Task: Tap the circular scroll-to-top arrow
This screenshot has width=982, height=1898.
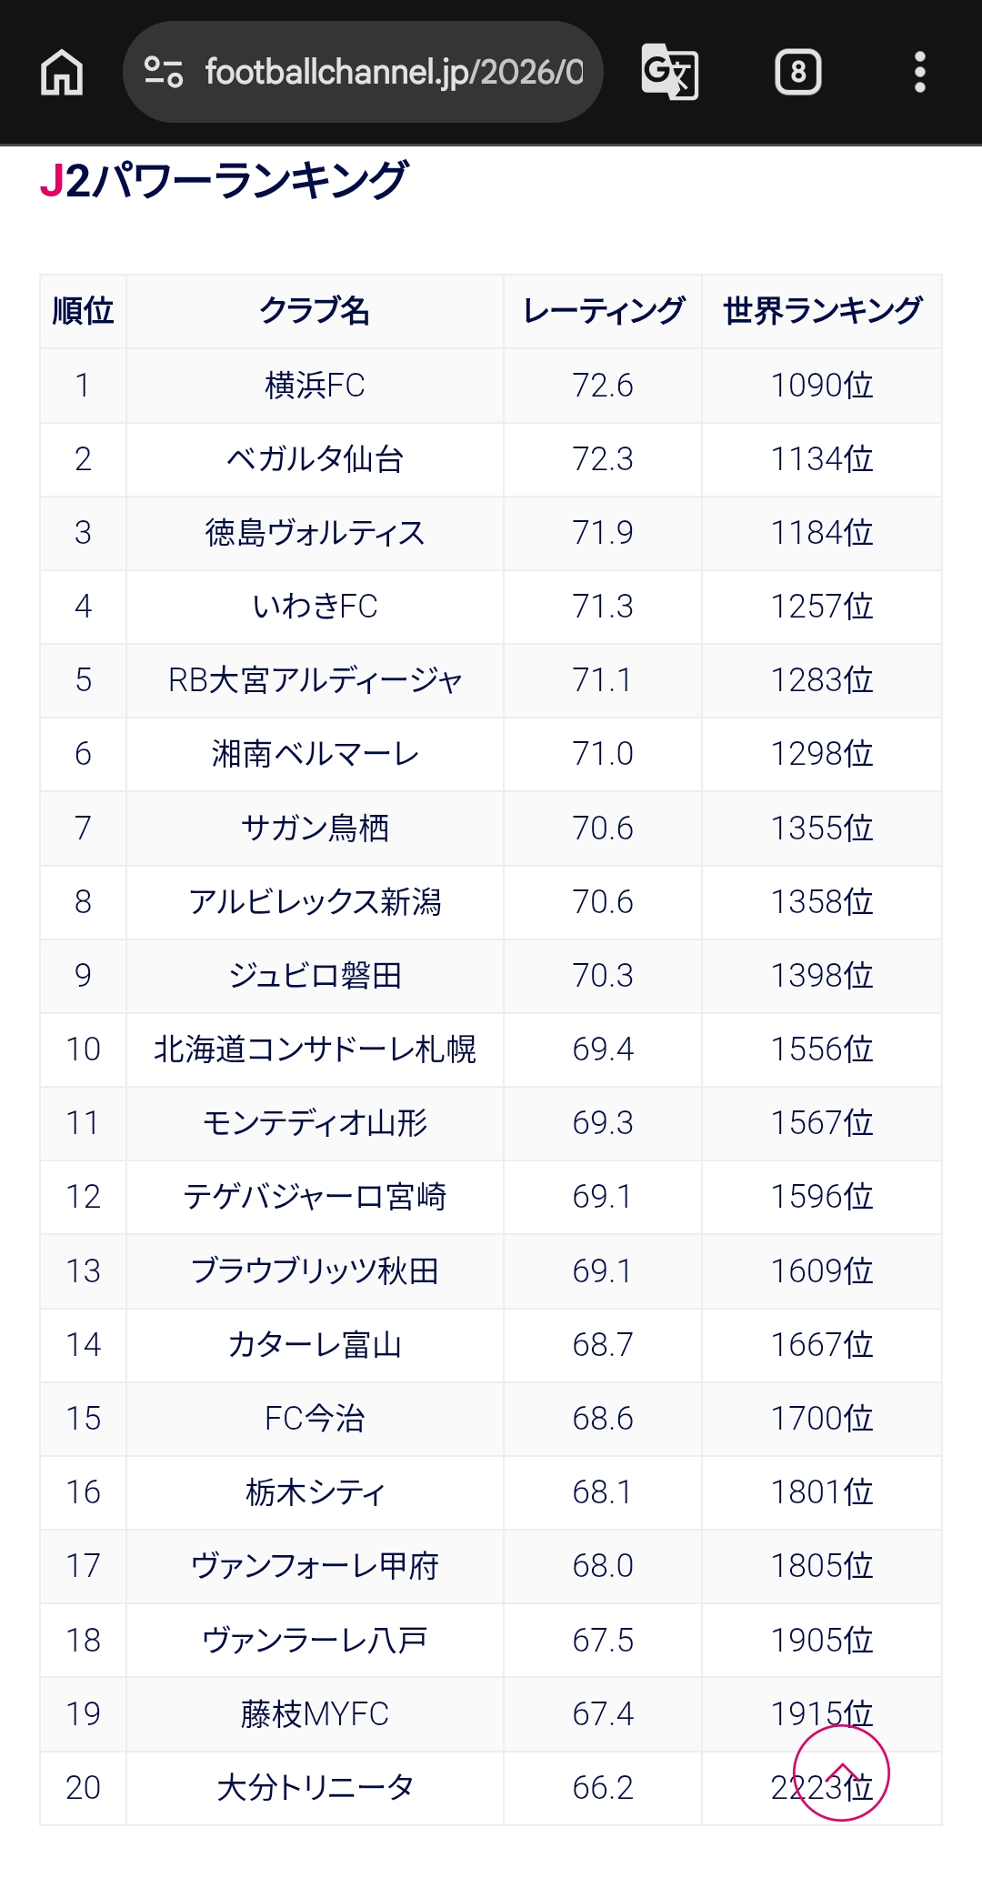Action: tap(841, 1773)
